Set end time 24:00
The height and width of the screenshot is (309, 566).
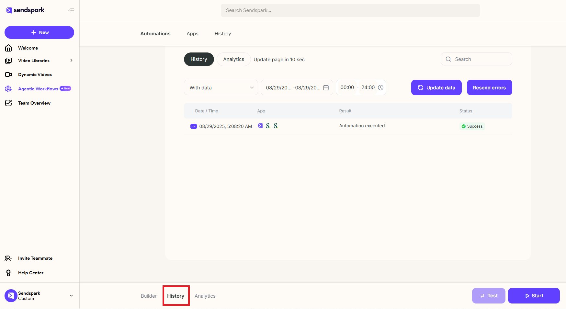[x=368, y=87]
